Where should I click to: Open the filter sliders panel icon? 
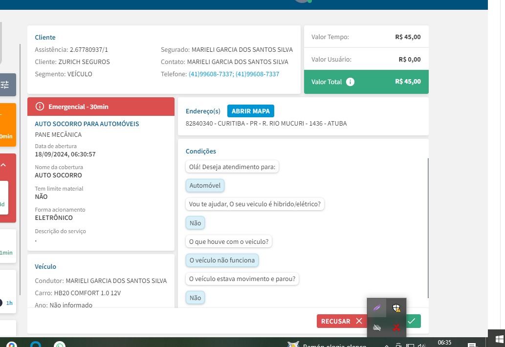click(5, 85)
